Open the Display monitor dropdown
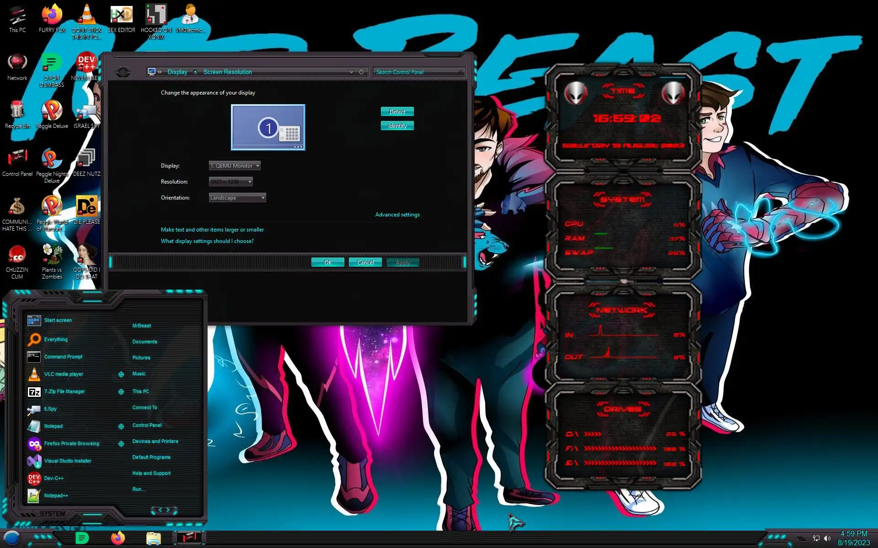 (235, 166)
